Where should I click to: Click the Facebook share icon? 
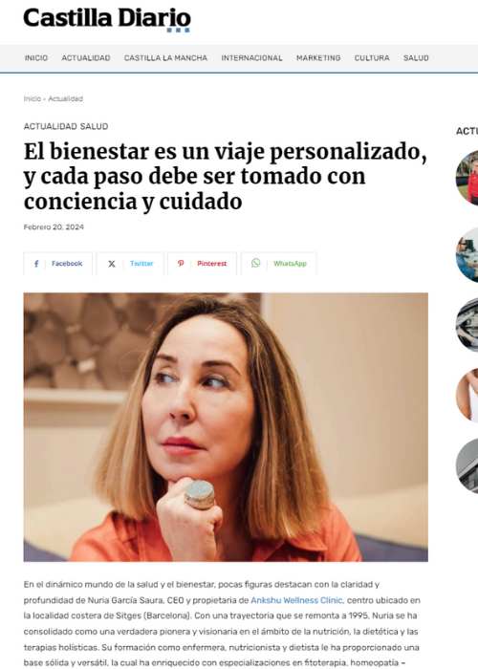pyautogui.click(x=36, y=264)
